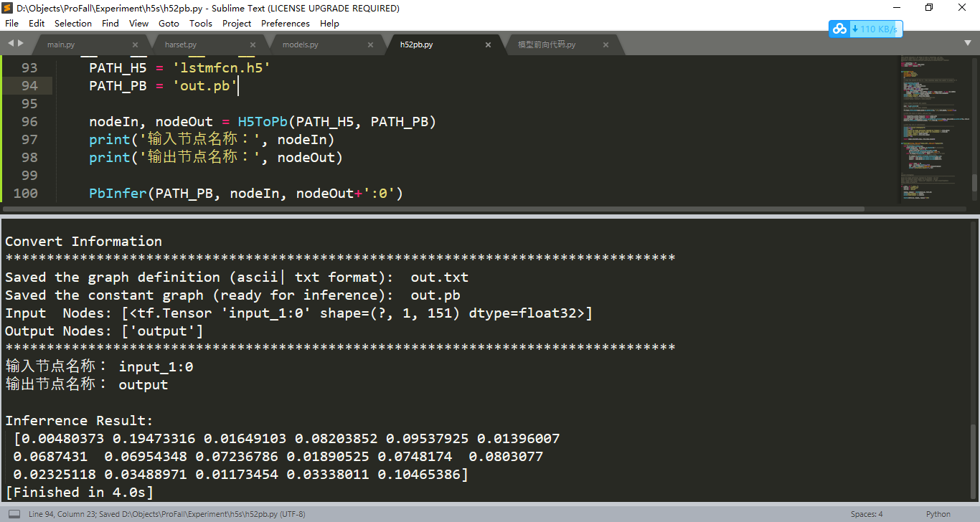
Task: Click the previous tab arrow
Action: pos(11,44)
